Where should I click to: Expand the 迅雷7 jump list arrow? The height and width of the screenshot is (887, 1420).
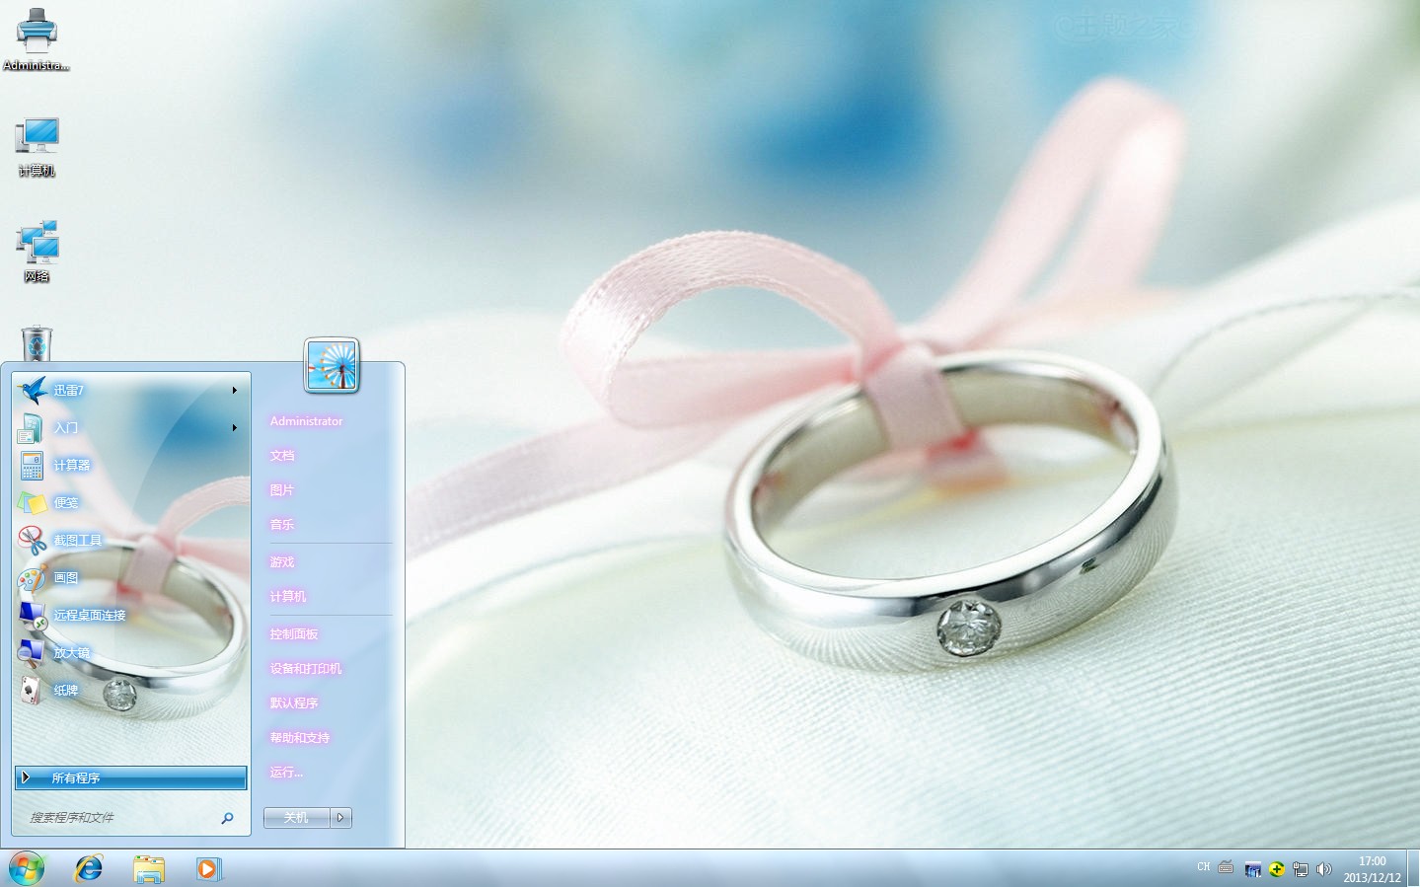pyautogui.click(x=235, y=391)
